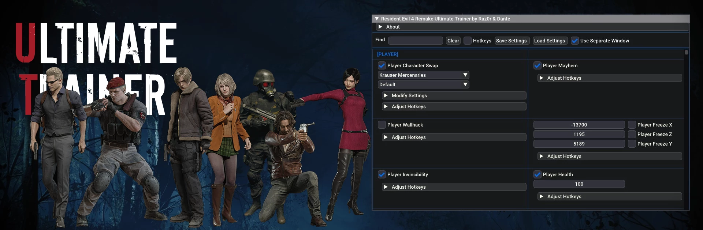Click the Player Health value field 100
Screen dimensions: 703x230
[579, 184]
